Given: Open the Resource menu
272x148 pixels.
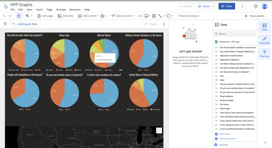Looking at the screenshot, I should (75, 9).
